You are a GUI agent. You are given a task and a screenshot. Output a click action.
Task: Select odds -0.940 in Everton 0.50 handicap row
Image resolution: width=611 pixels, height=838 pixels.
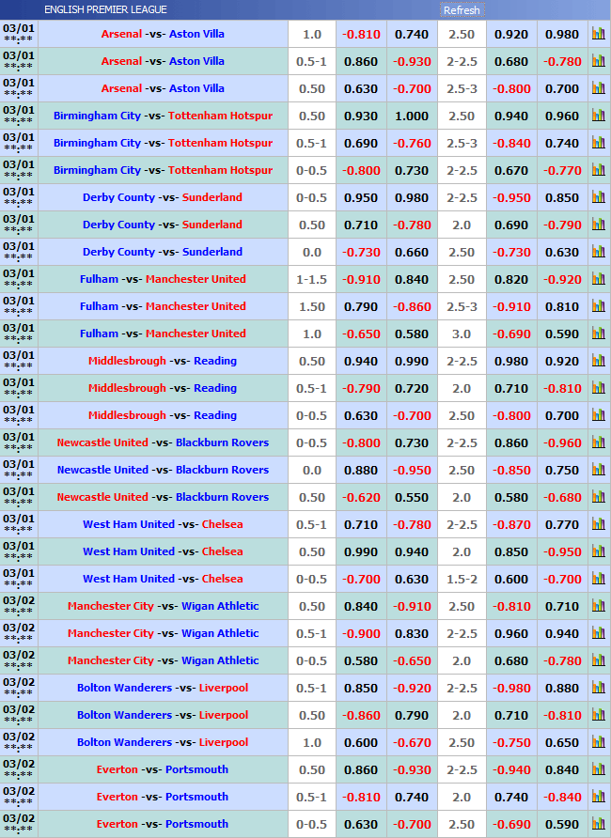511,770
